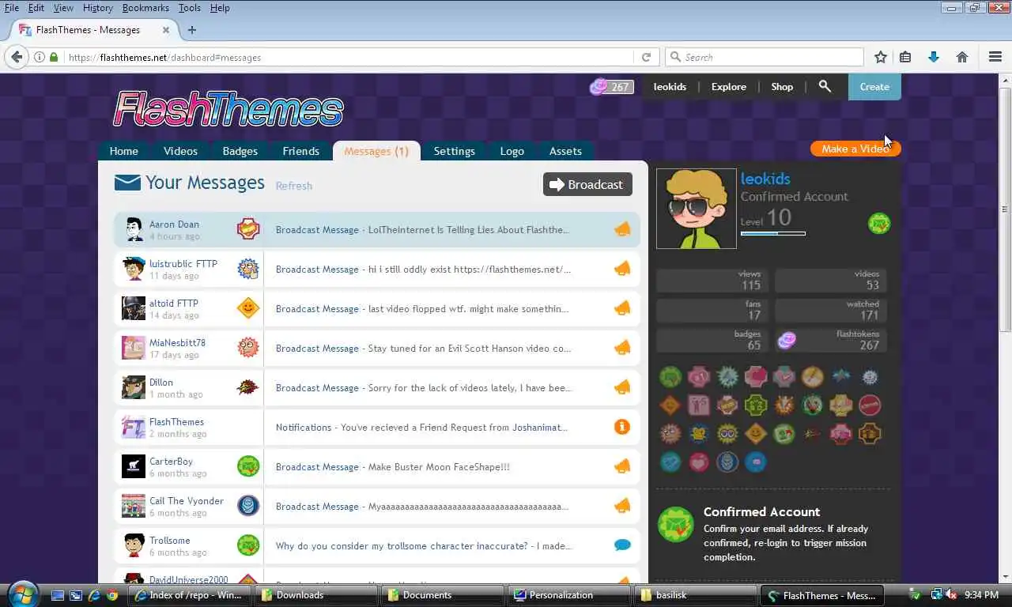Click MiaNesbitt78's avatar thumbnail
The image size is (1012, 607).
[133, 348]
